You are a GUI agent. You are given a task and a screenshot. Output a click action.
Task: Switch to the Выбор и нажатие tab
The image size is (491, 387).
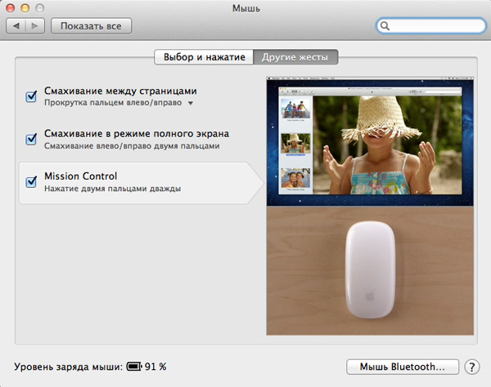(x=204, y=57)
